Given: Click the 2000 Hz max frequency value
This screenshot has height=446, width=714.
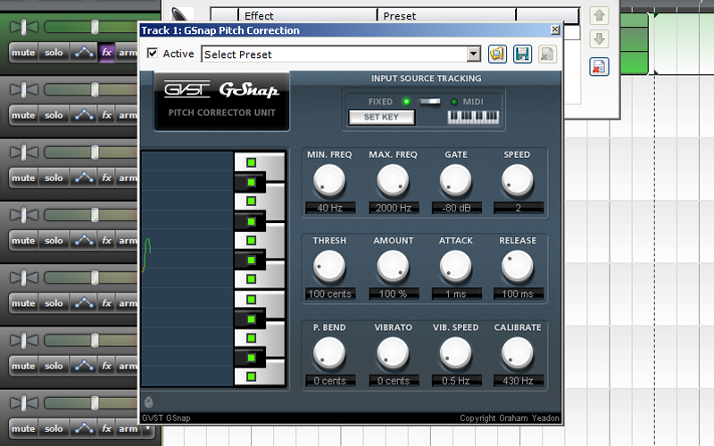Looking at the screenshot, I should [394, 208].
